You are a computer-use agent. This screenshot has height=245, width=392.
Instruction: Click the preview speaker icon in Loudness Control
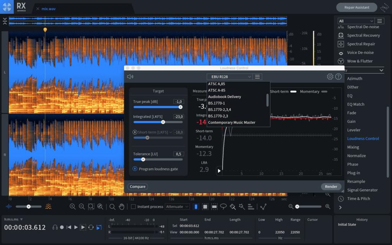(x=130, y=77)
